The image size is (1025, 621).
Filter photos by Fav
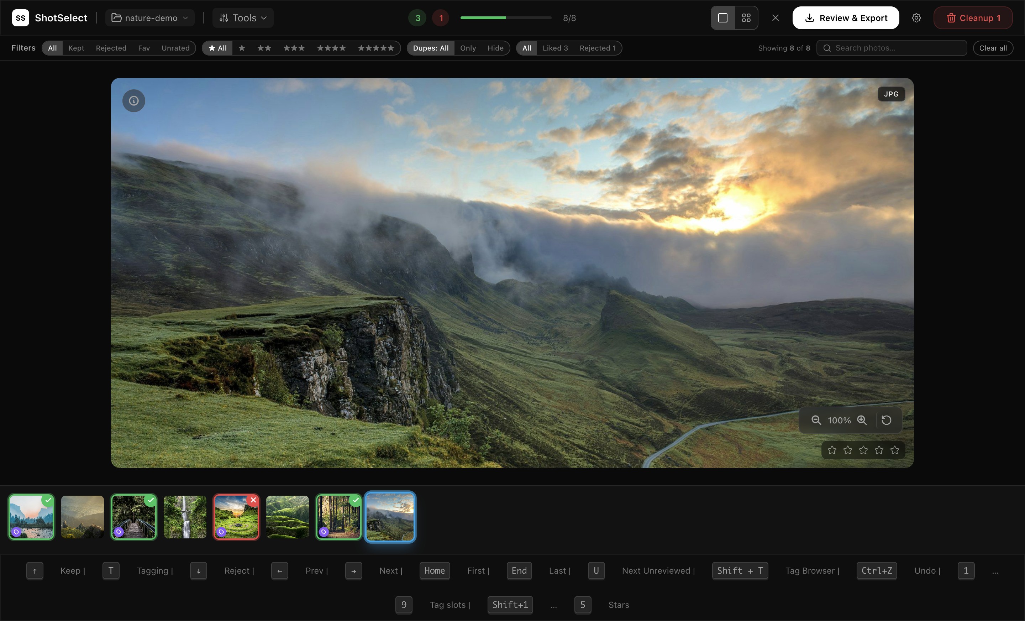tap(144, 48)
